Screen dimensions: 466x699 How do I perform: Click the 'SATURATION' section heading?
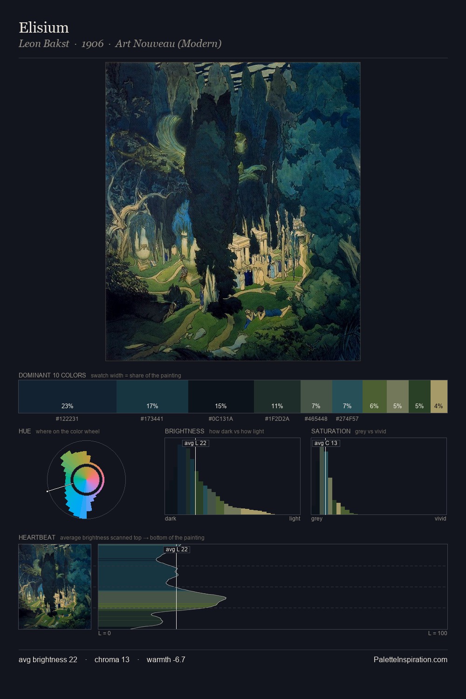click(331, 431)
